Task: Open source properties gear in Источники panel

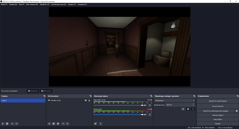Action: coord(58,124)
